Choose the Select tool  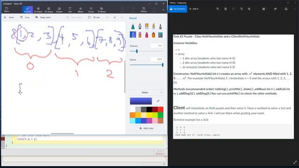(9, 17)
